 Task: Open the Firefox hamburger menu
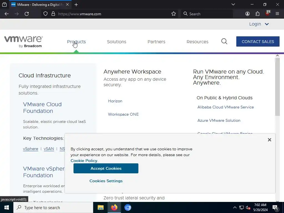277,14
